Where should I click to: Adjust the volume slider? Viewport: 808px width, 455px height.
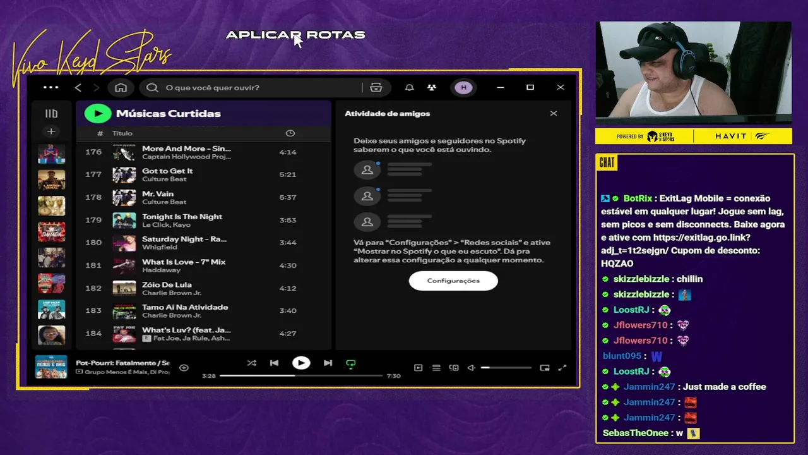point(506,368)
